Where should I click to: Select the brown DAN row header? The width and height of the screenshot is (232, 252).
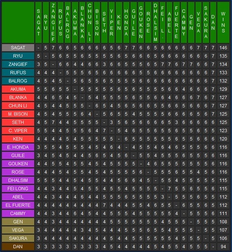tap(18, 247)
